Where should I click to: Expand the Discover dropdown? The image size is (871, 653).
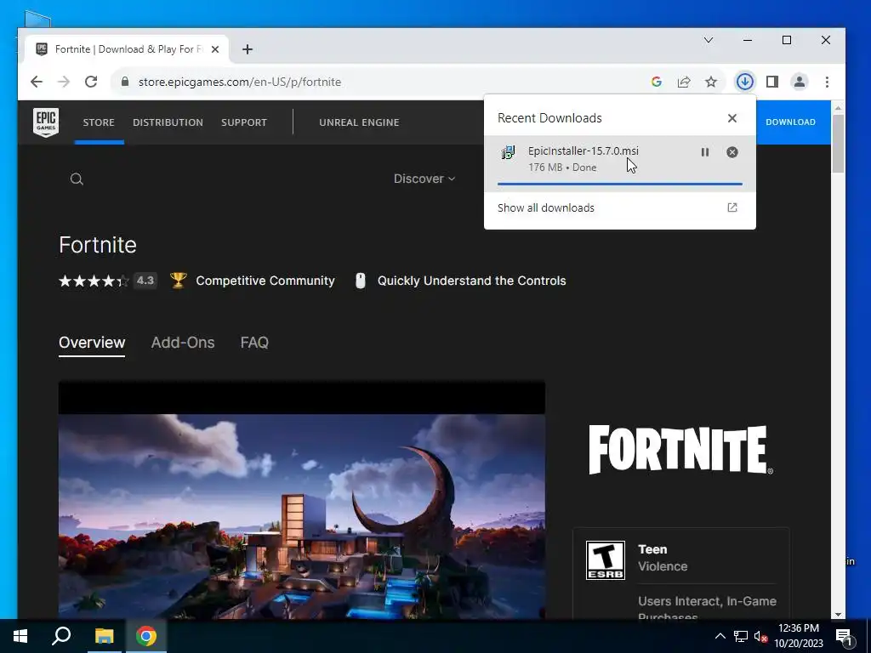click(424, 179)
